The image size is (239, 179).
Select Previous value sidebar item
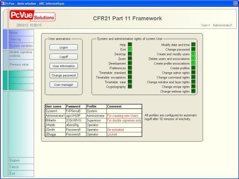click(21, 64)
